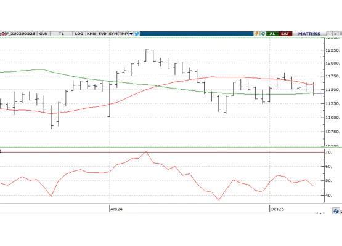The width and height of the screenshot is (342, 246).
Task: Click the 11500 price axis label
Action: [332, 90]
